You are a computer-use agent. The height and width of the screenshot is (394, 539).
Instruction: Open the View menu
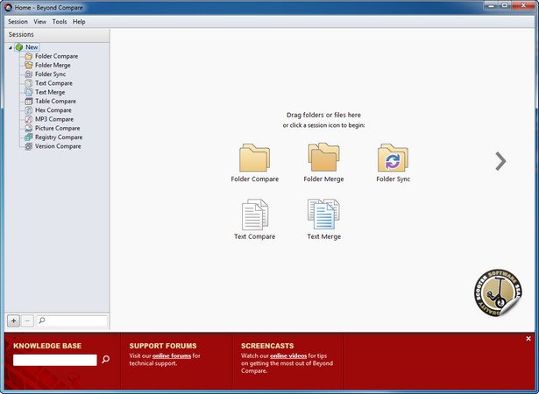[x=39, y=21]
